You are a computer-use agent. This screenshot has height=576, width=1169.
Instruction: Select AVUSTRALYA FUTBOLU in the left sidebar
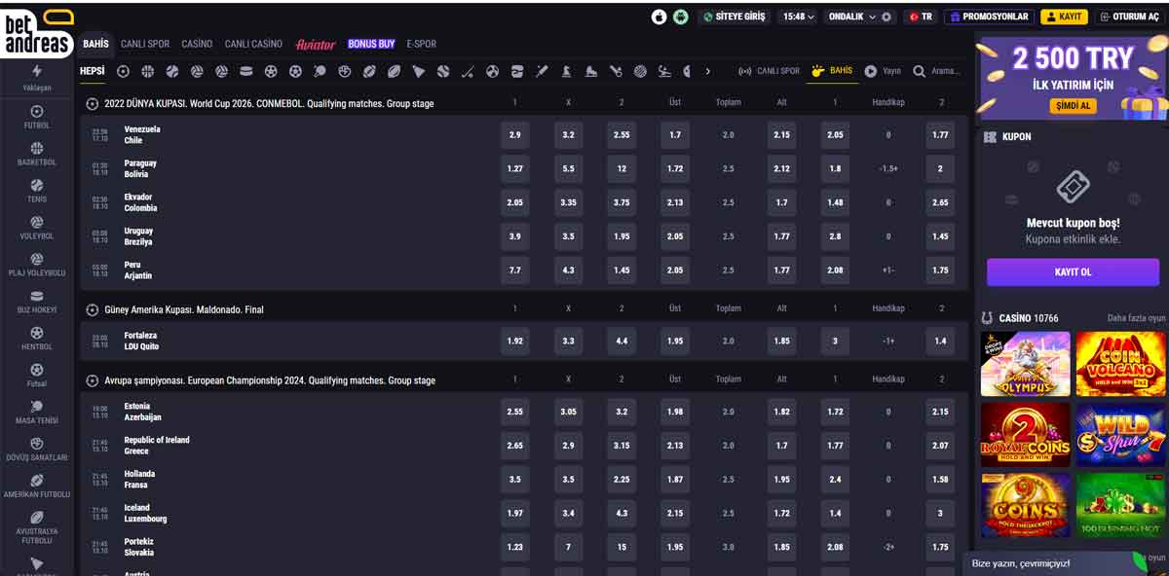pyautogui.click(x=37, y=529)
